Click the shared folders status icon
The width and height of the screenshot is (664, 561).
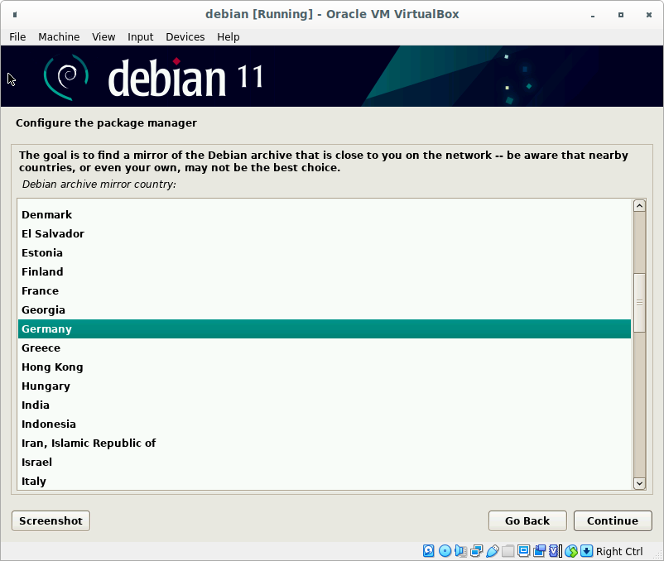click(508, 551)
